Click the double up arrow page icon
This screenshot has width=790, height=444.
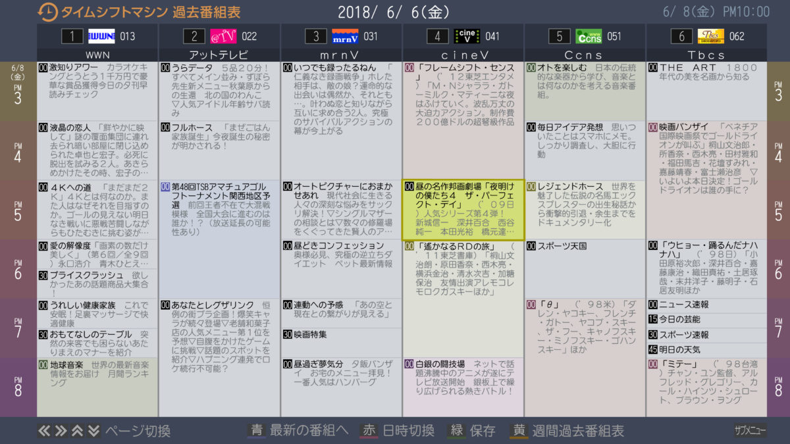click(x=77, y=431)
